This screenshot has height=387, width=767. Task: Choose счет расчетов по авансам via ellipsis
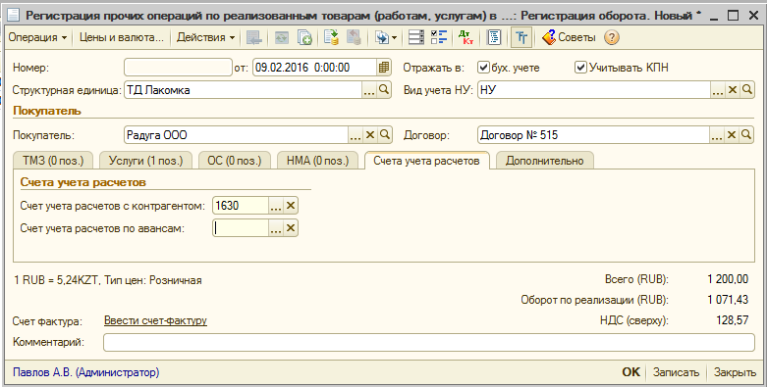coord(276,228)
